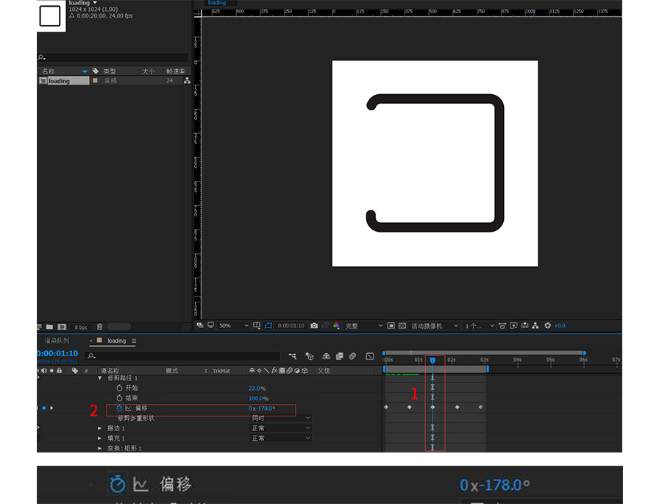Expand the 描边 1 property group
The image size is (662, 504).
100,428
